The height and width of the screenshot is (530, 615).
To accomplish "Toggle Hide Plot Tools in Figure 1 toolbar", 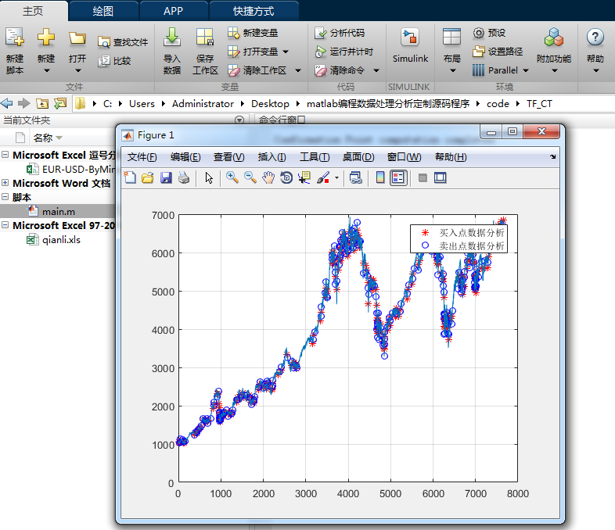I will tap(423, 178).
